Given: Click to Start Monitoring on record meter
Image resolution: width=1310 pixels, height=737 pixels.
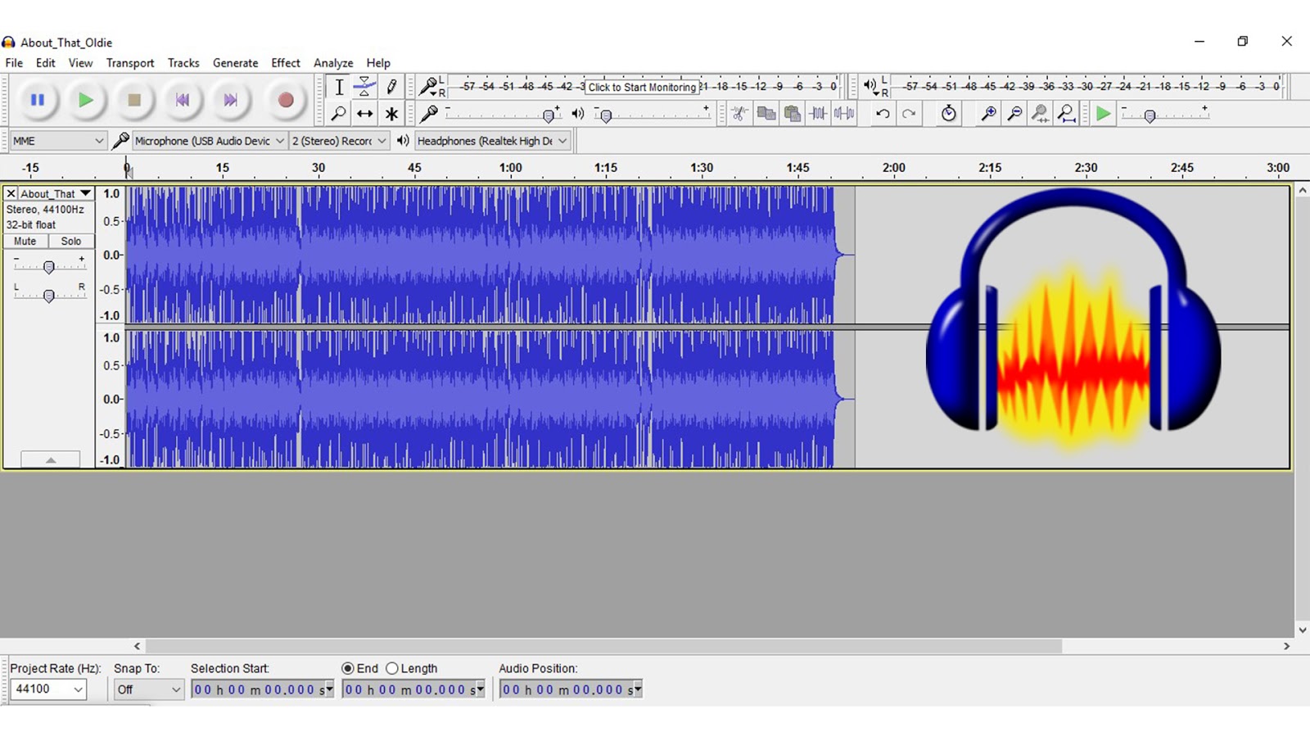Looking at the screenshot, I should pos(642,87).
